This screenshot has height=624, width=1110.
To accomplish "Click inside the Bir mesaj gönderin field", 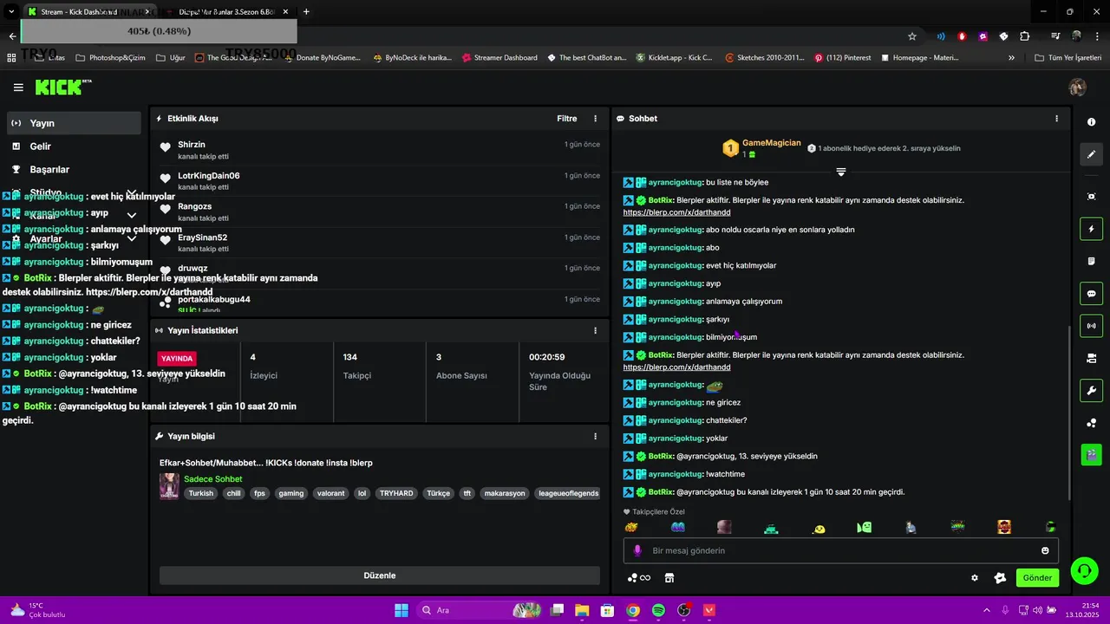I will (841, 550).
